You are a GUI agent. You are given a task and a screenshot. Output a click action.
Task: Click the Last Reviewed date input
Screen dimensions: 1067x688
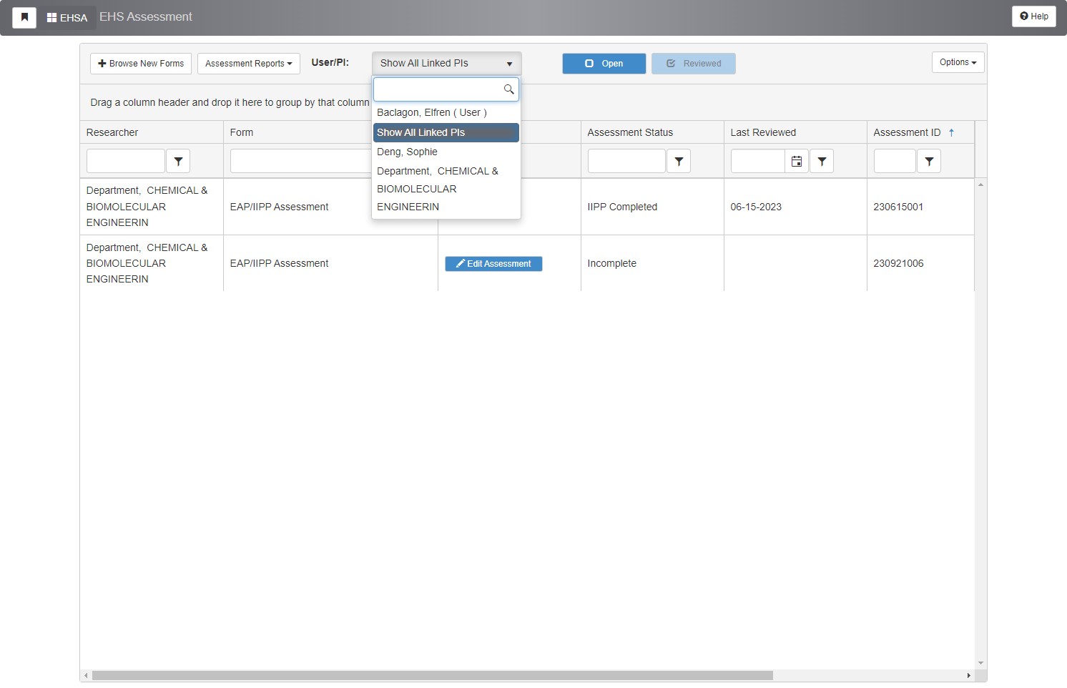click(x=757, y=161)
